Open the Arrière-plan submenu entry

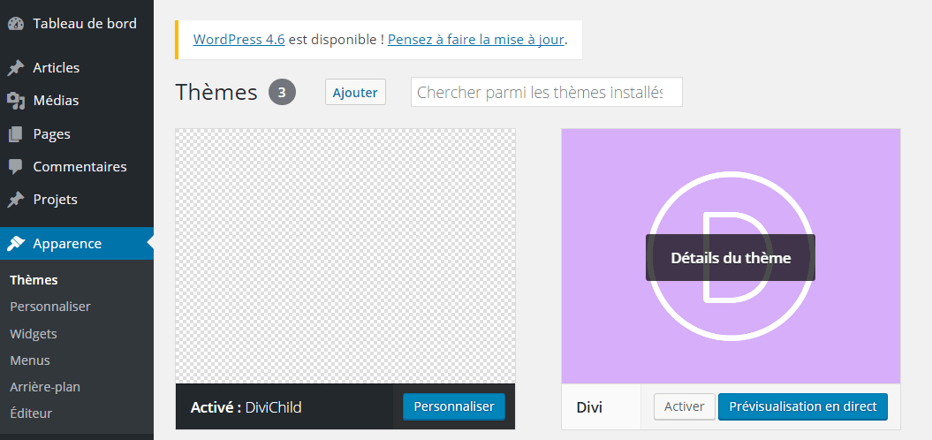[x=45, y=387]
